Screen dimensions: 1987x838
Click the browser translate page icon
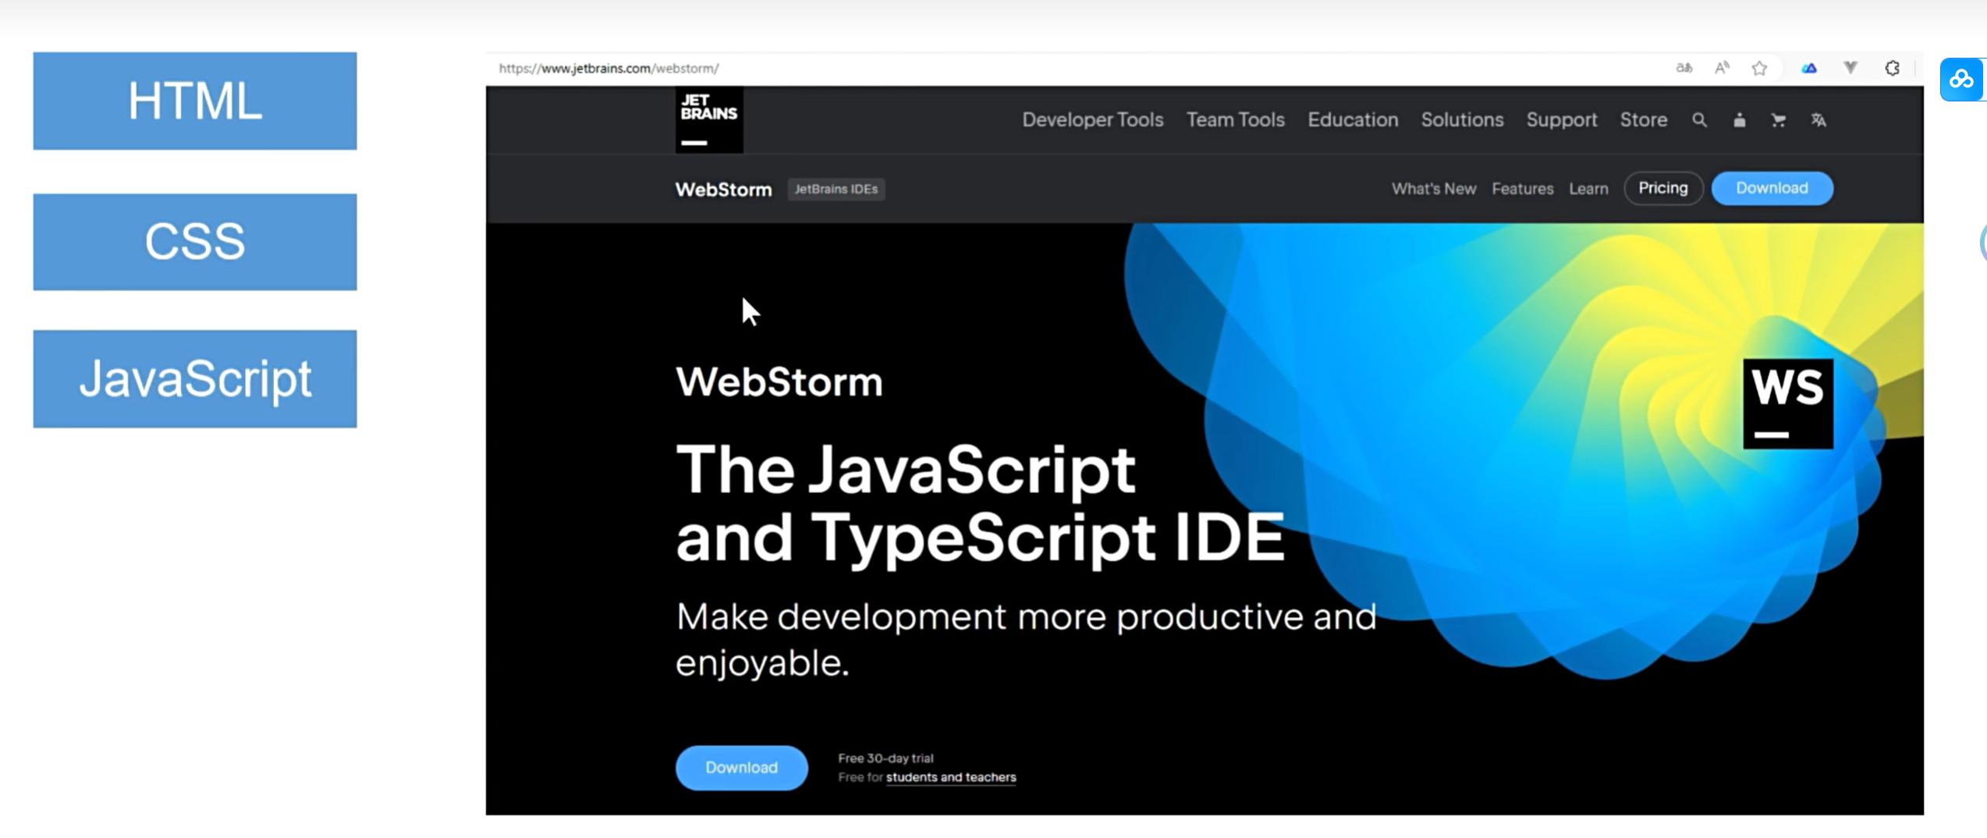1684,68
